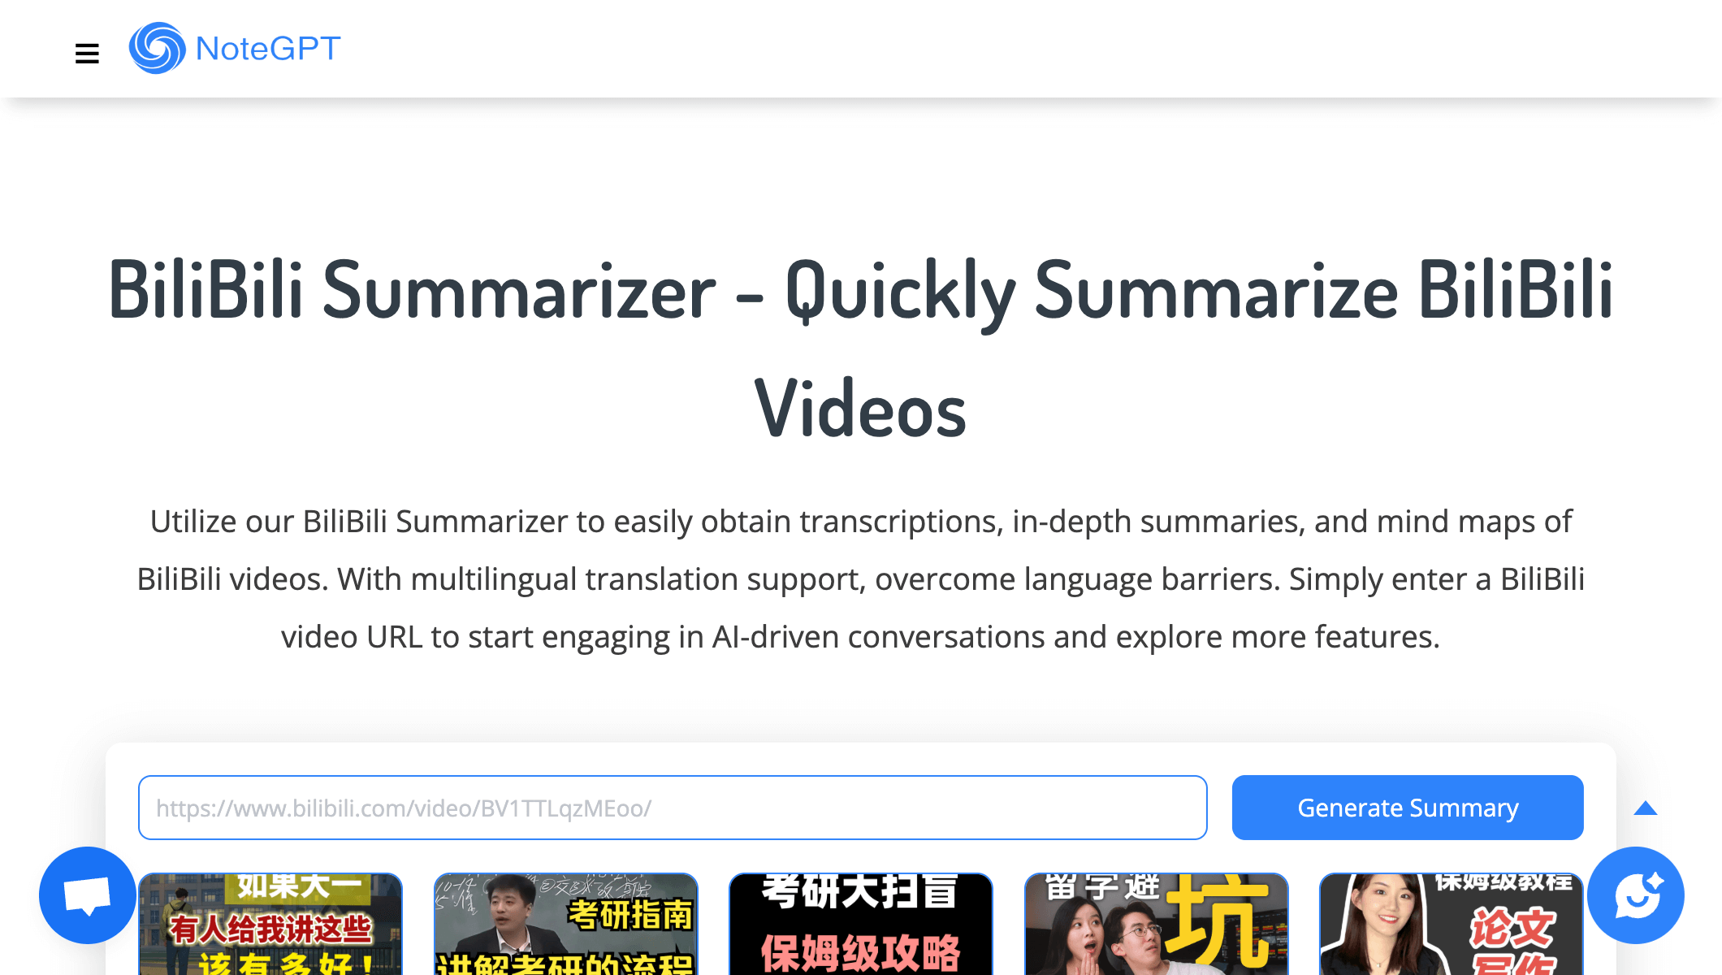Pick the 留学避坑 video thumbnail
The height and width of the screenshot is (975, 1722).
click(x=1157, y=924)
